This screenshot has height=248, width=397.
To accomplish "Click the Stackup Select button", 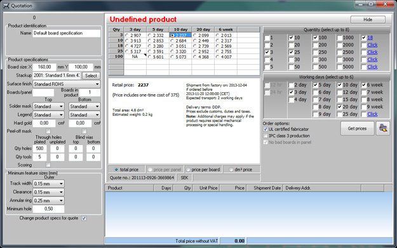I will 91,76.
